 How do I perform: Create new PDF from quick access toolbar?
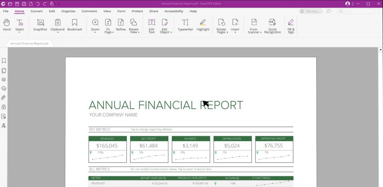31,4
